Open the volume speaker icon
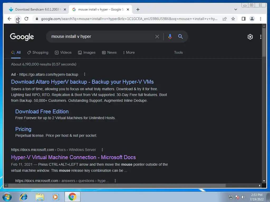This screenshot has width=270, height=202. pos(243,197)
